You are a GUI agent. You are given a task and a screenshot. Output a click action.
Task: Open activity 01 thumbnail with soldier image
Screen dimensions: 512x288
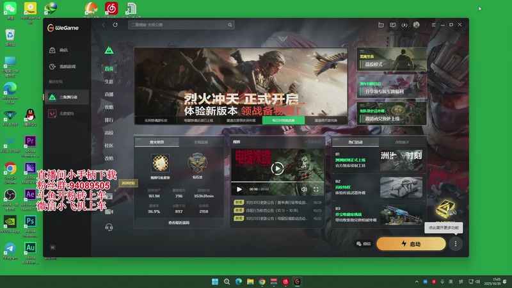401,160
